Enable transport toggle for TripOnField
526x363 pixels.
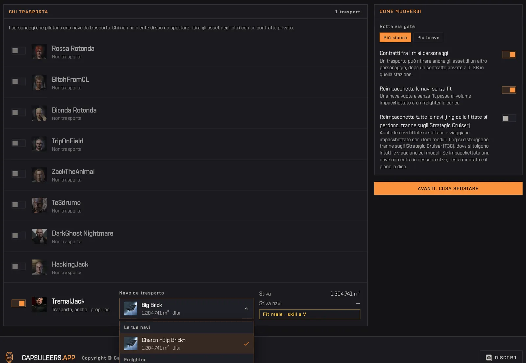(18, 143)
